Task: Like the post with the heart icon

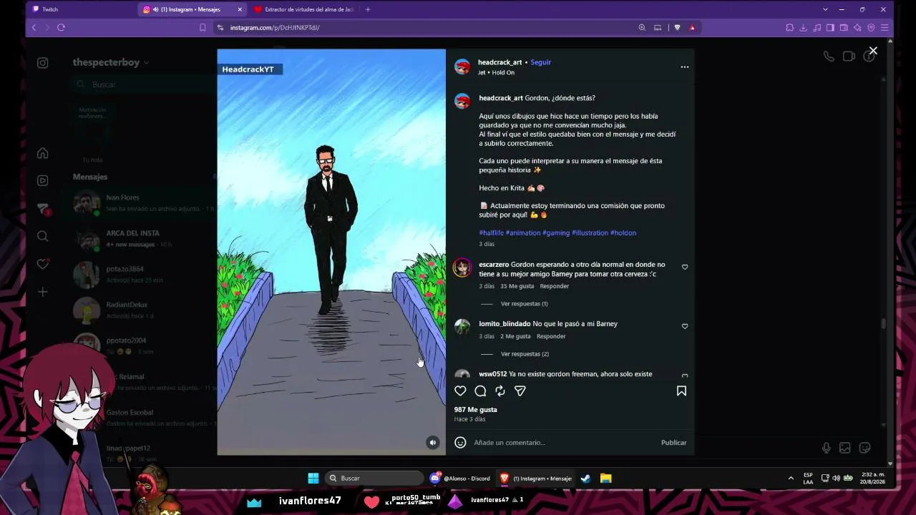Action: (460, 391)
